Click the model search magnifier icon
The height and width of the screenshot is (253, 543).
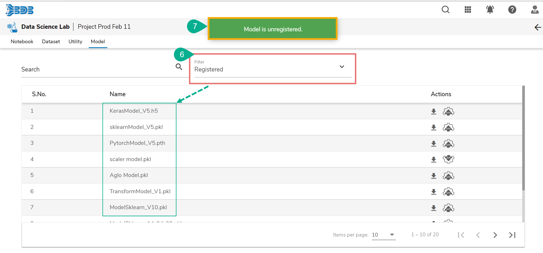pos(179,67)
